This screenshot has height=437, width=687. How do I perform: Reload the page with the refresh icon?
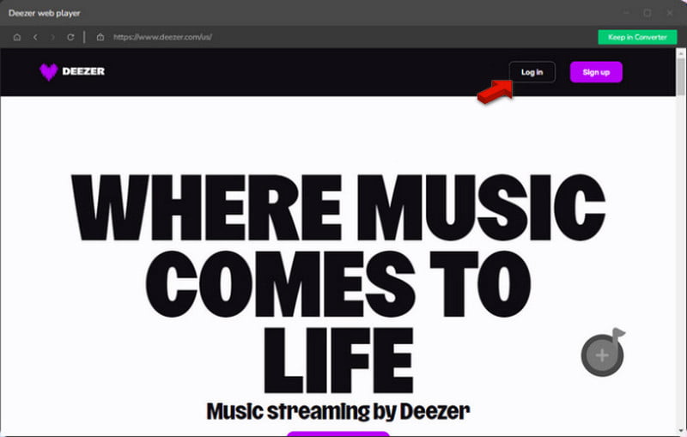(x=70, y=37)
